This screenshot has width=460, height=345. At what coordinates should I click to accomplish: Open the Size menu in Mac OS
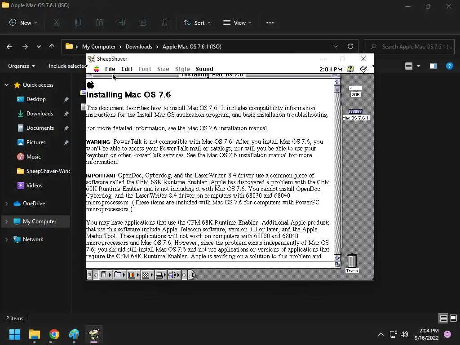163,69
